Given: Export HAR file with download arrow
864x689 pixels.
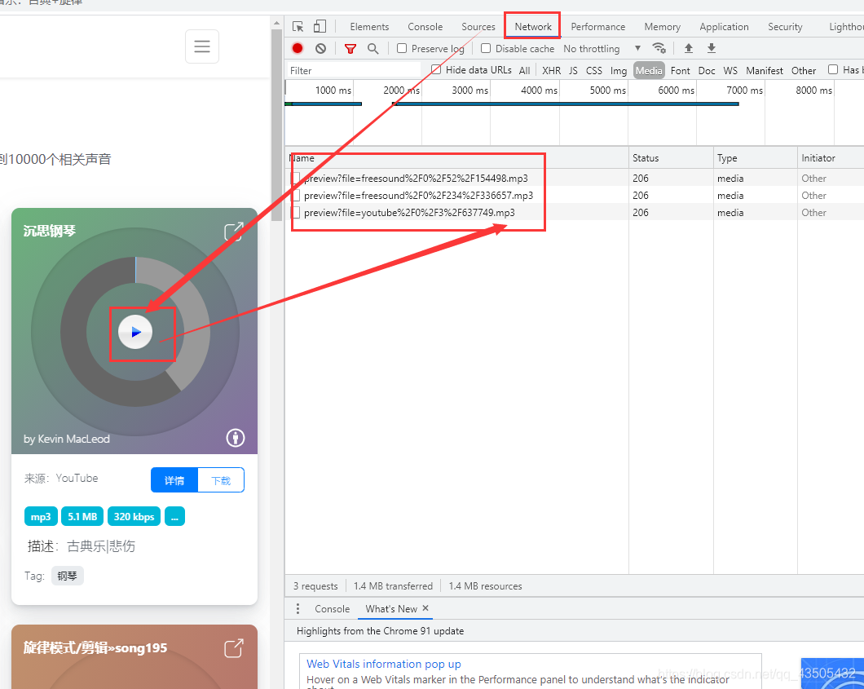Looking at the screenshot, I should (712, 48).
